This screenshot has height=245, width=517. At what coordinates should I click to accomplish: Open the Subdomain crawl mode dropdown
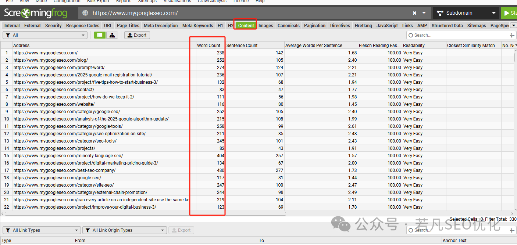pos(466,13)
